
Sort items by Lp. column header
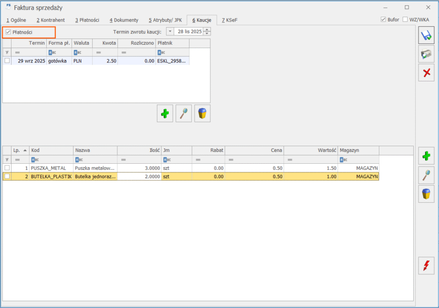click(20, 150)
